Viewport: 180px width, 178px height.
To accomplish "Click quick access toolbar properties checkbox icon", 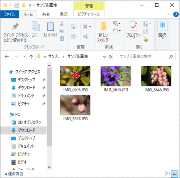I will coord(17,5).
